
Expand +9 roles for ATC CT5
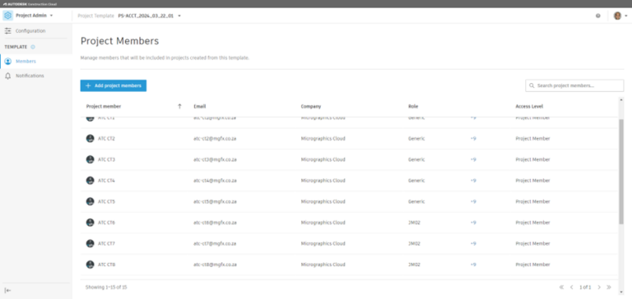(x=473, y=201)
